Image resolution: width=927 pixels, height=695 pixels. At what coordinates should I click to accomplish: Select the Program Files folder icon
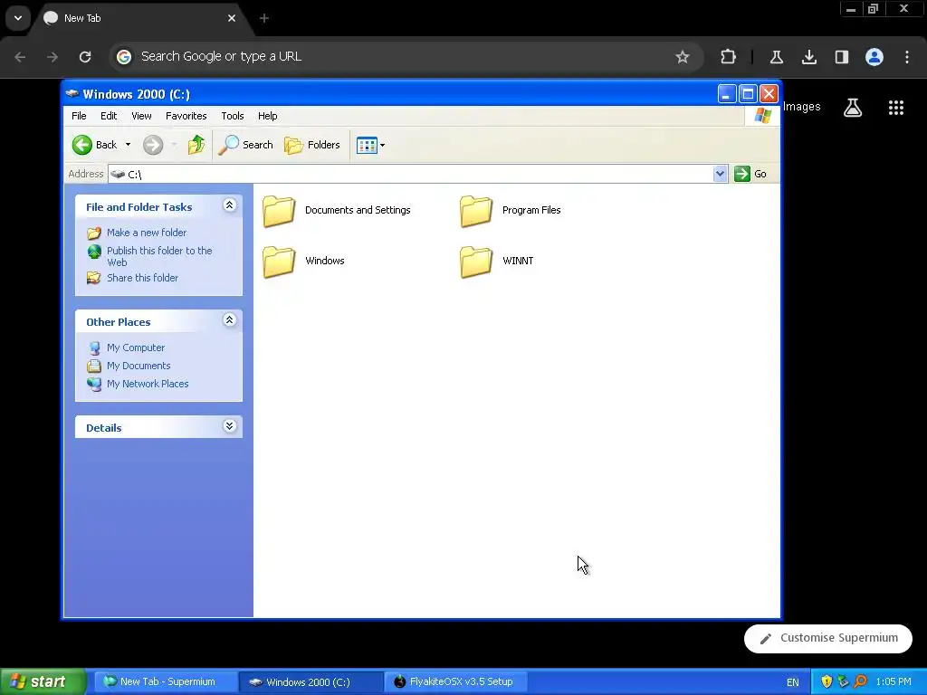click(x=476, y=211)
